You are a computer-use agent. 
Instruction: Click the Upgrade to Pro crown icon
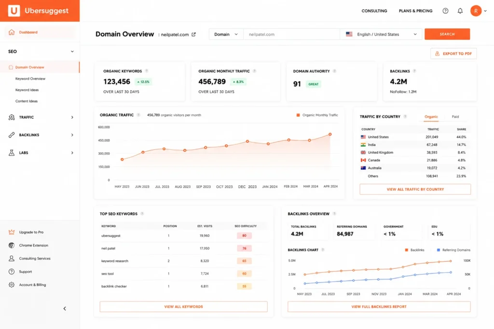point(12,232)
